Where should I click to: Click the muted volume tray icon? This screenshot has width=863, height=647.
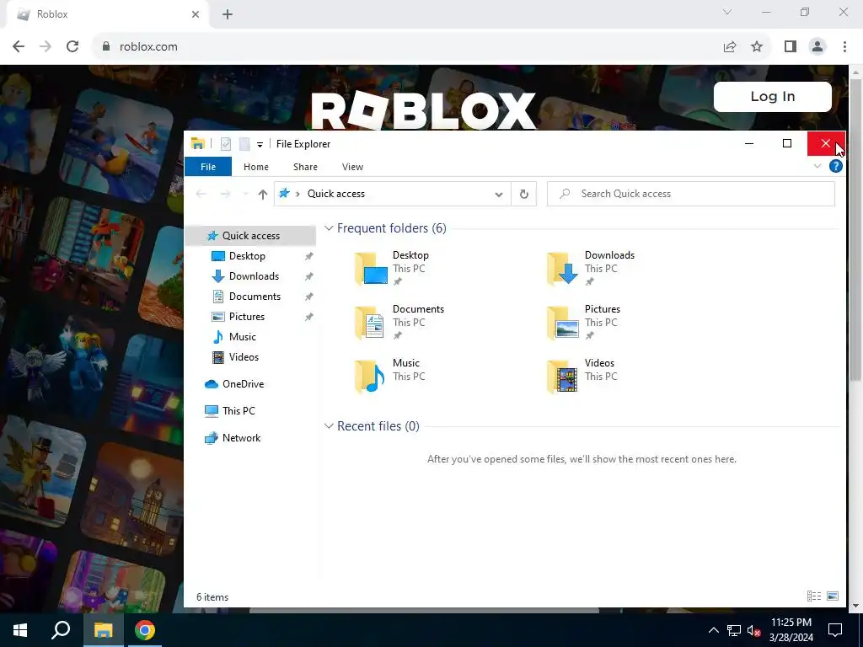click(753, 630)
